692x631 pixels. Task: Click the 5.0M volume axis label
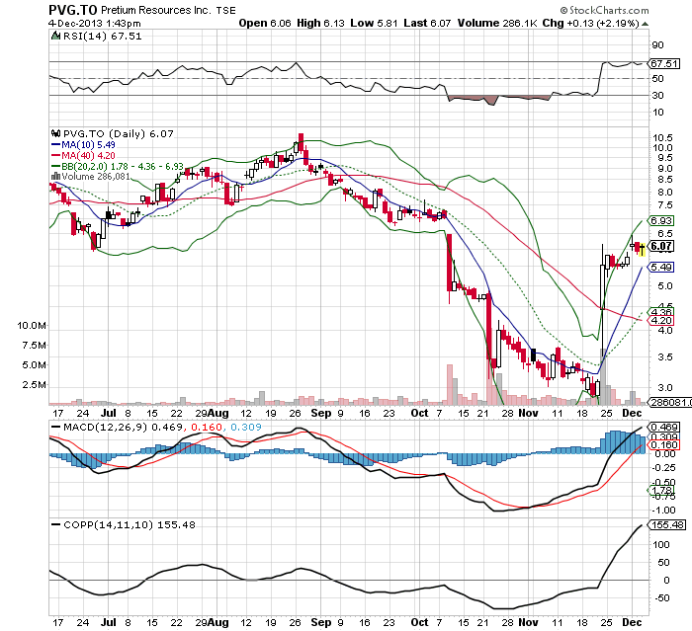(34, 365)
